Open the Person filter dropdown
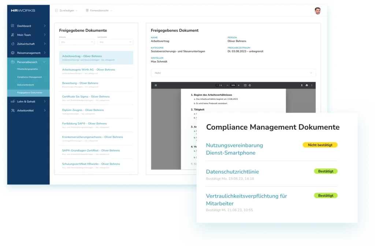The height and width of the screenshot is (246, 375). pyautogui.click(x=76, y=42)
